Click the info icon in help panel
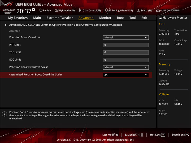191x143 pixels. [5, 114]
